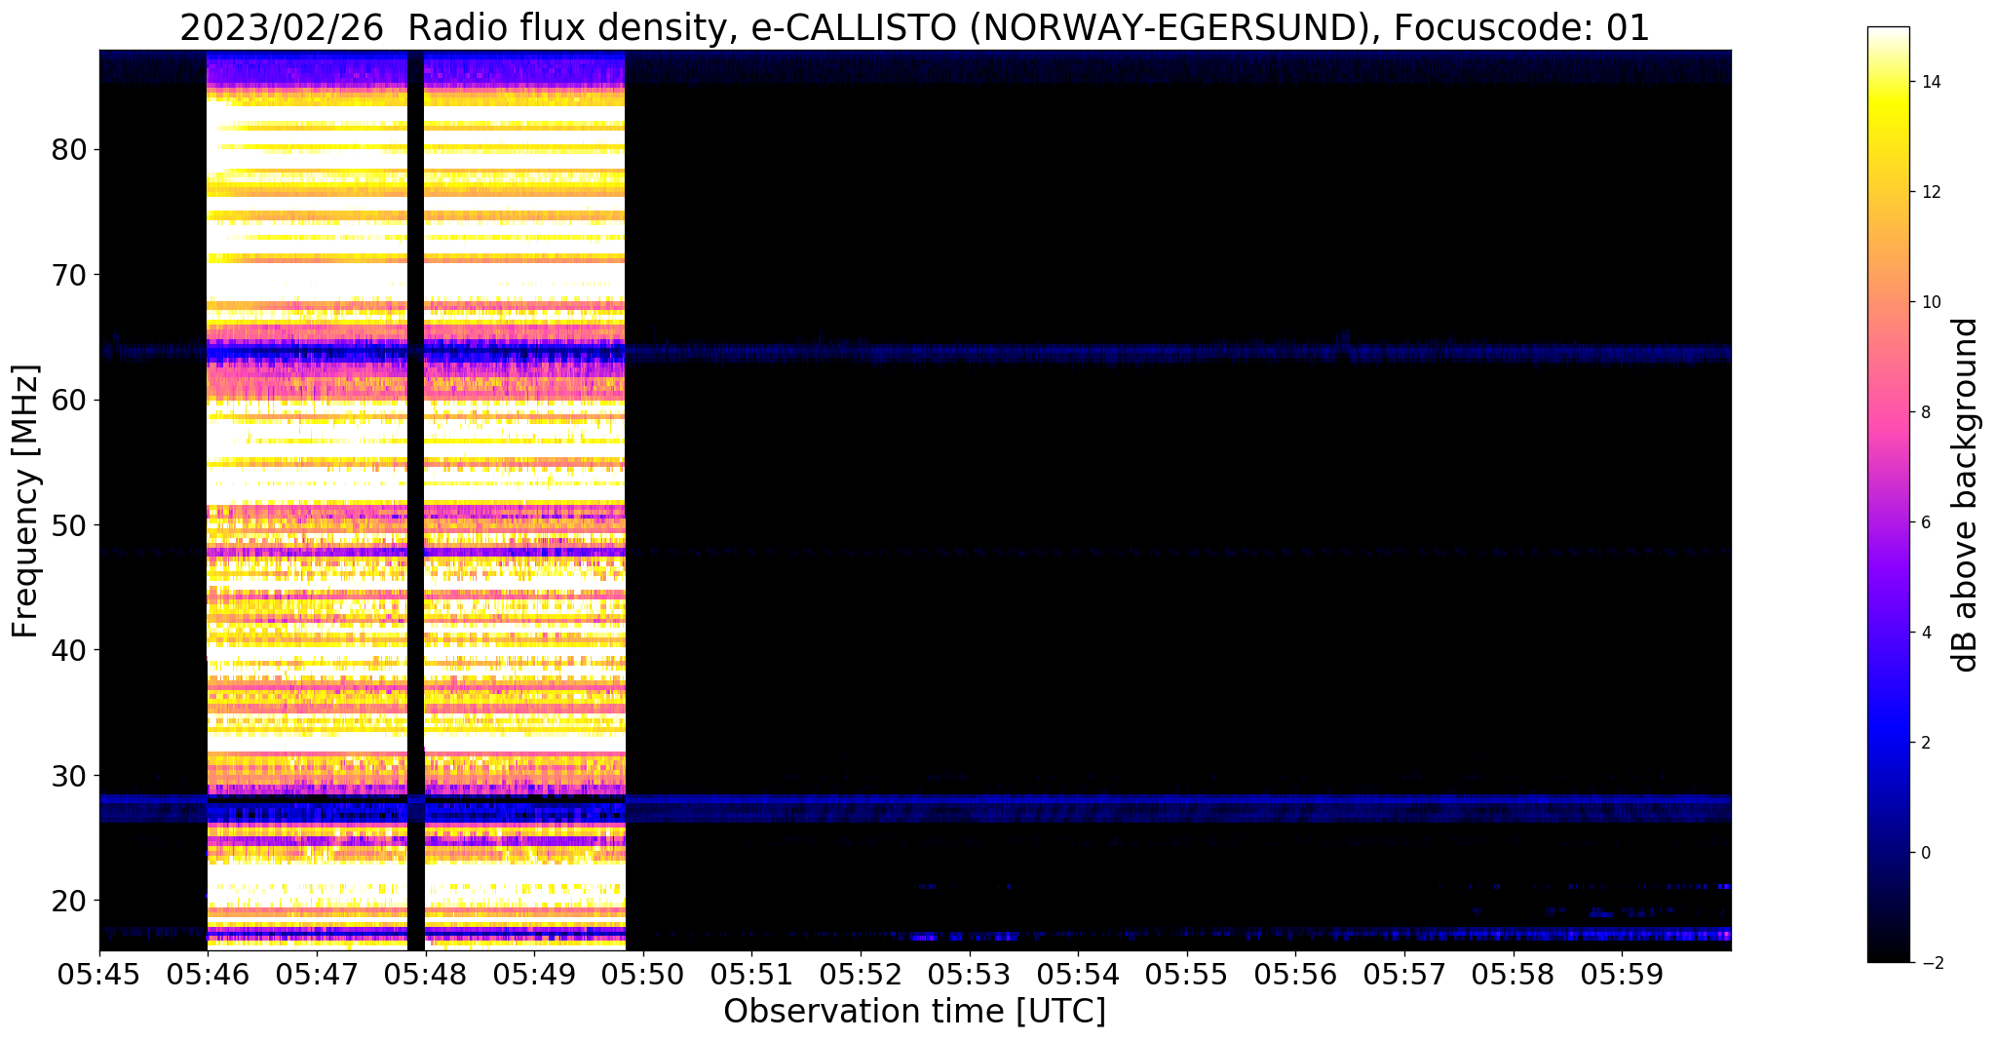Click the 05:49 time tick label
Image resolution: width=1995 pixels, height=1040 pixels.
pyautogui.click(x=534, y=974)
